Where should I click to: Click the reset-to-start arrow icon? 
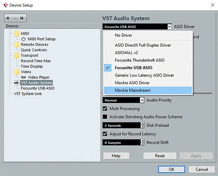[22, 18]
